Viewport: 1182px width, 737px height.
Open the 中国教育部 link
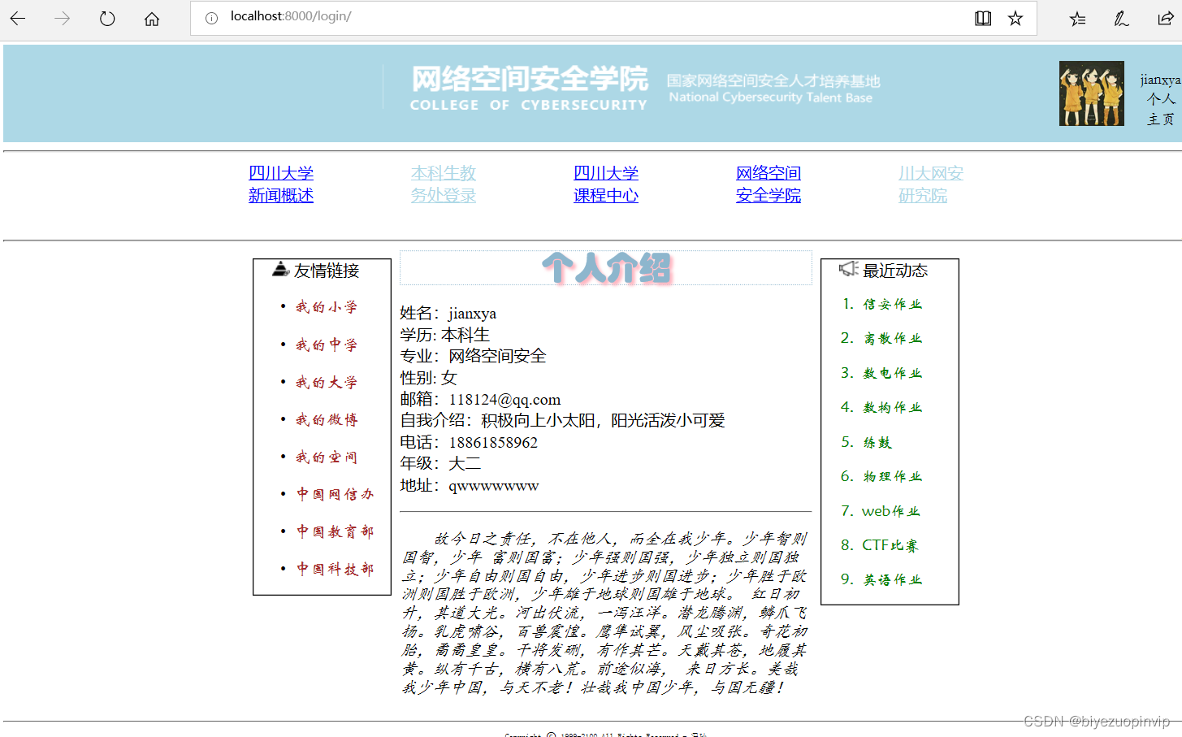pos(335,531)
